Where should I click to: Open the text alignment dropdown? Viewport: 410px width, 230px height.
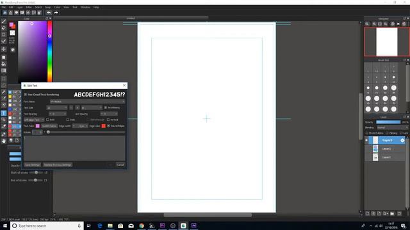point(34,119)
